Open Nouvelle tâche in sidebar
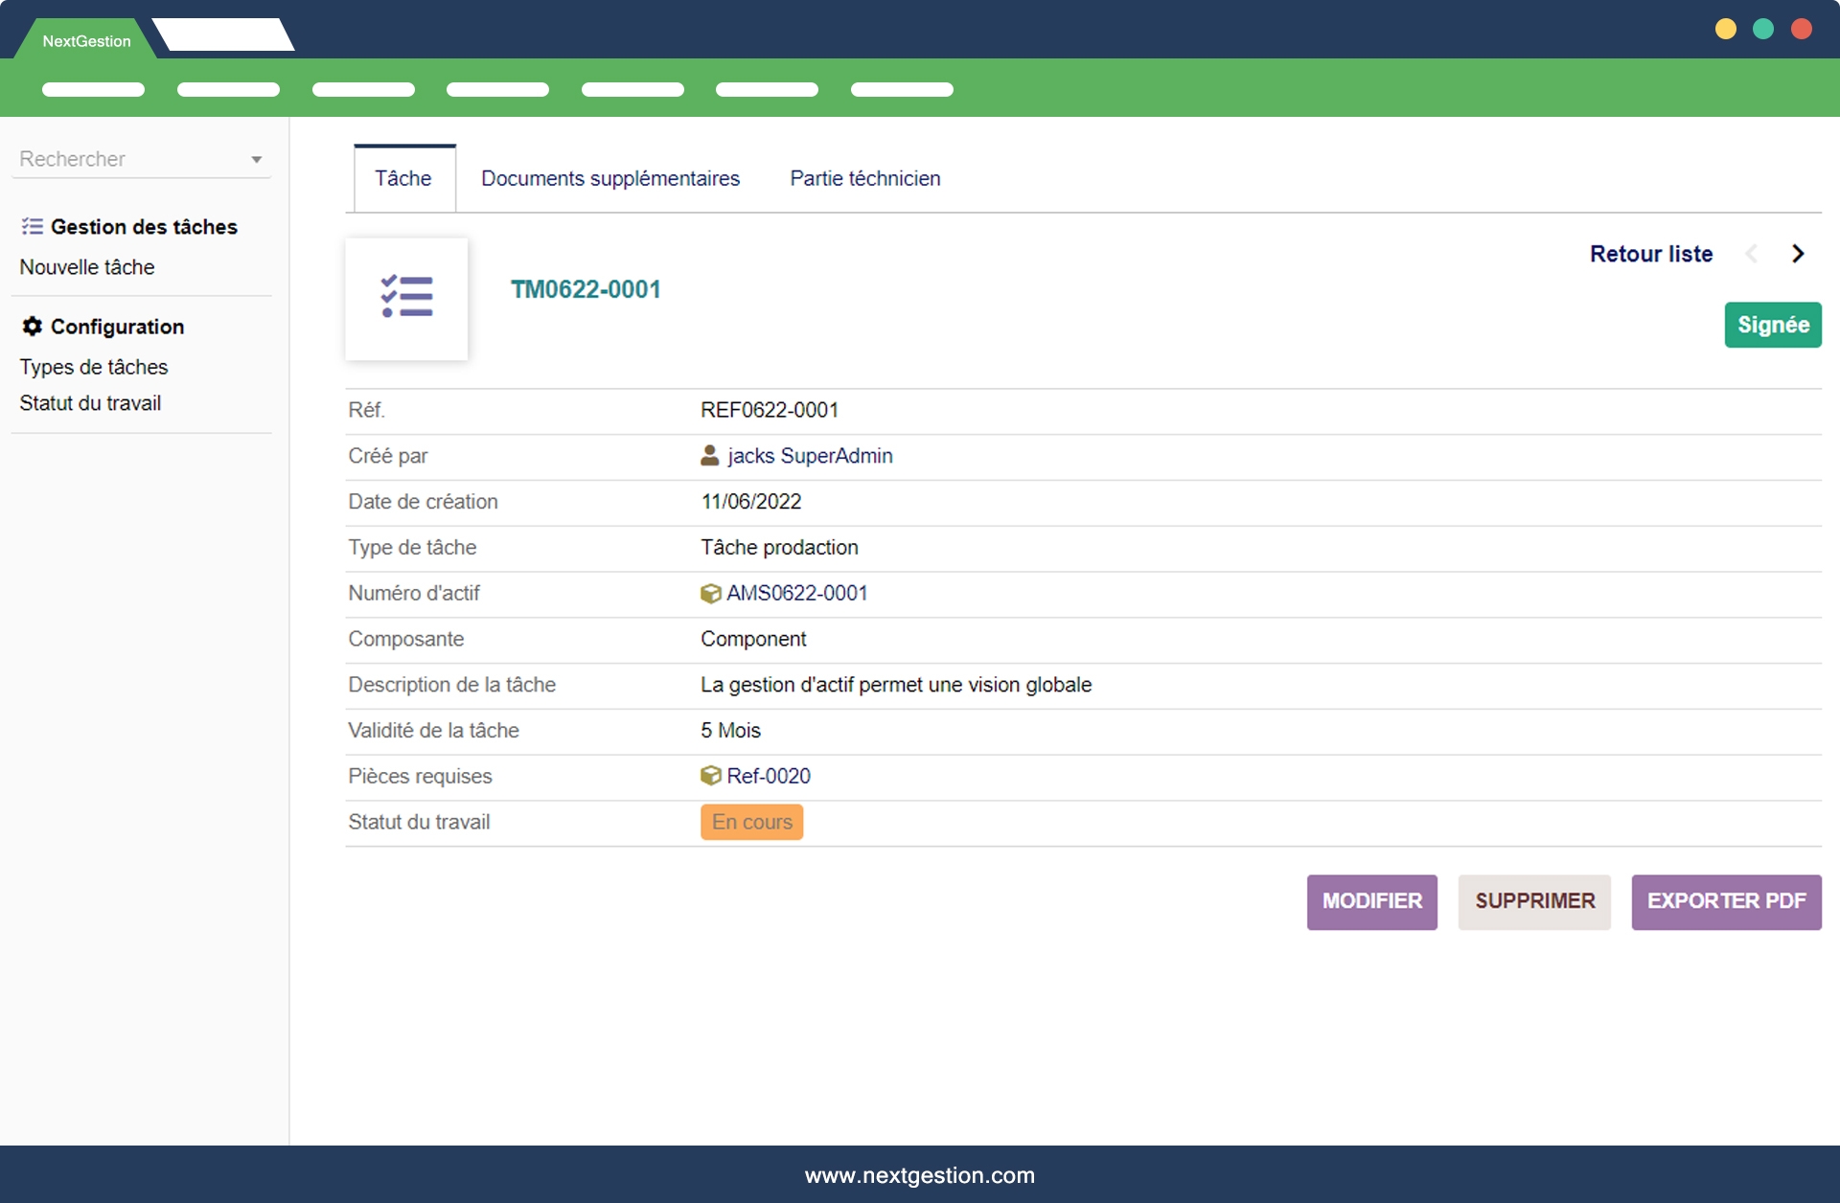Image resolution: width=1840 pixels, height=1203 pixels. (87, 267)
